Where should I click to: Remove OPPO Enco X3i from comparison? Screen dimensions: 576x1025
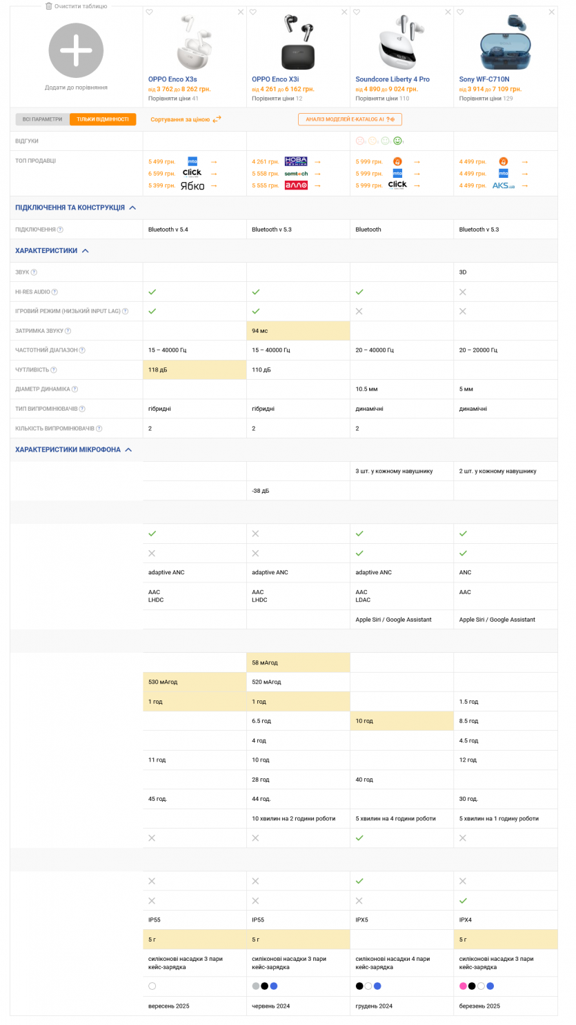344,12
